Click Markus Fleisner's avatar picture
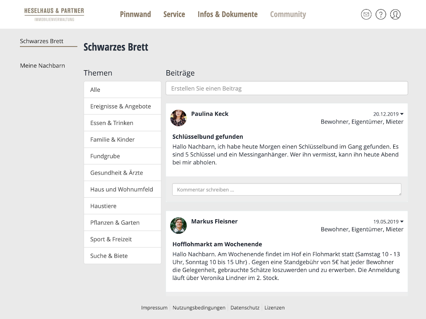The height and width of the screenshot is (319, 426). click(178, 225)
